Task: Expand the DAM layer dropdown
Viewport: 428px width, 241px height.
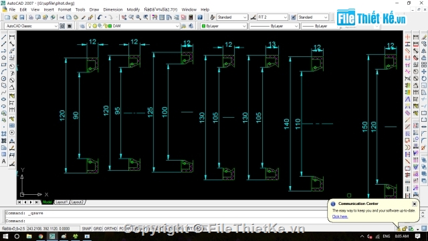Action: (177, 26)
